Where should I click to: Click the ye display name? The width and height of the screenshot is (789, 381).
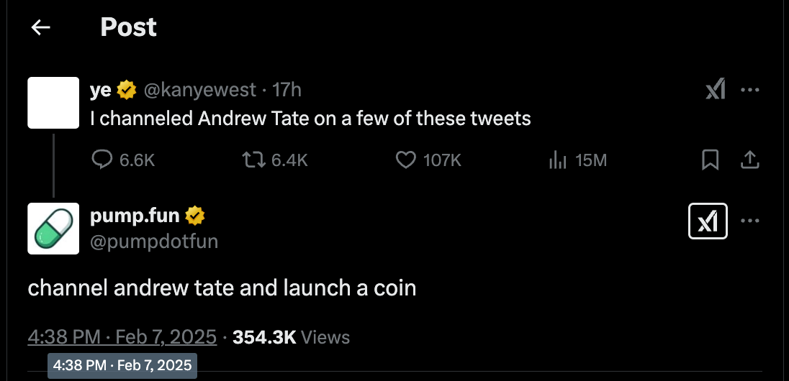point(100,90)
